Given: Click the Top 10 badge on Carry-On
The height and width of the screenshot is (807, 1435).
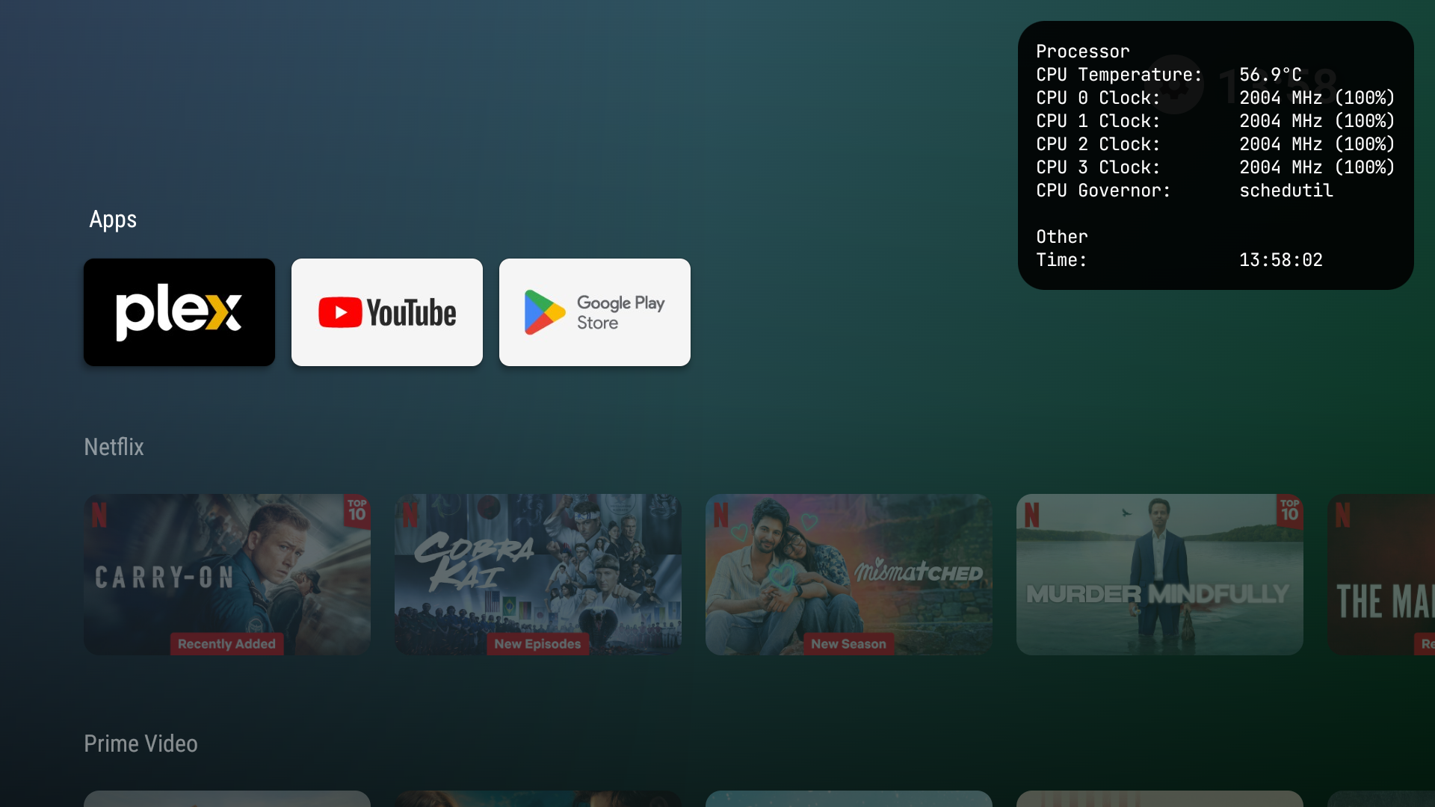Looking at the screenshot, I should [357, 511].
